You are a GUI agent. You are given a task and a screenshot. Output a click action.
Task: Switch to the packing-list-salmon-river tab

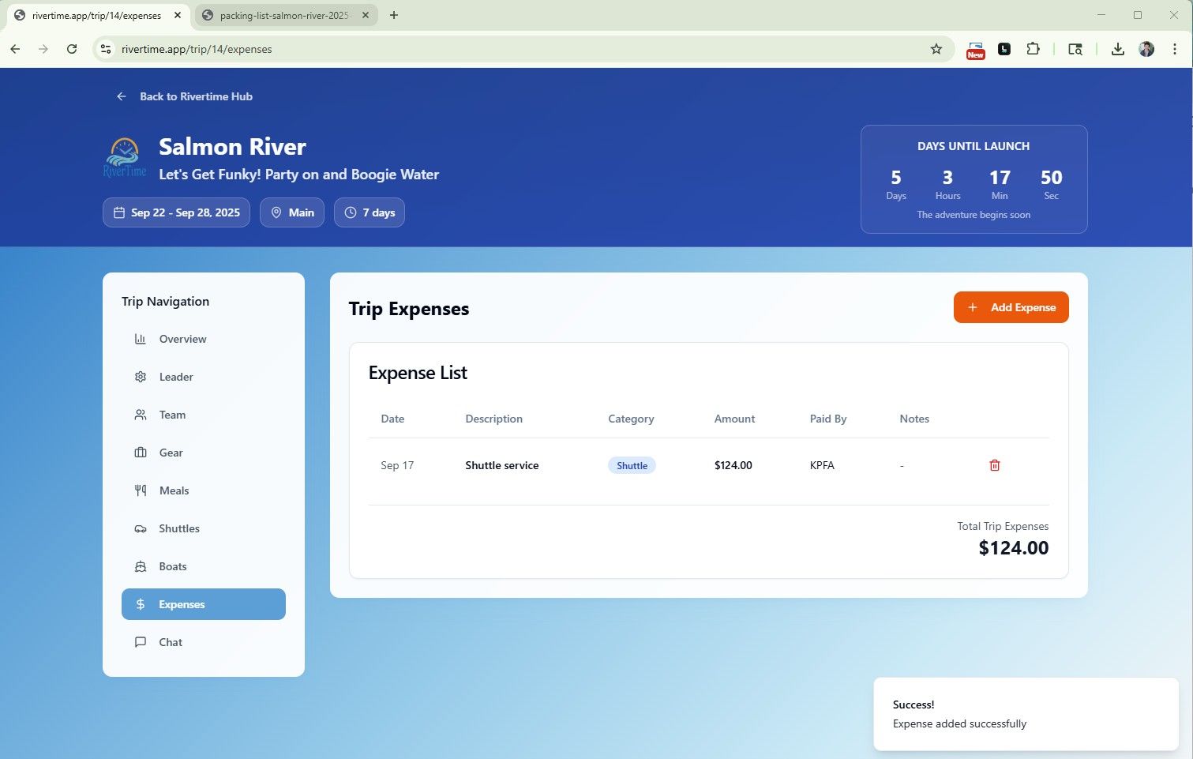[x=283, y=15]
